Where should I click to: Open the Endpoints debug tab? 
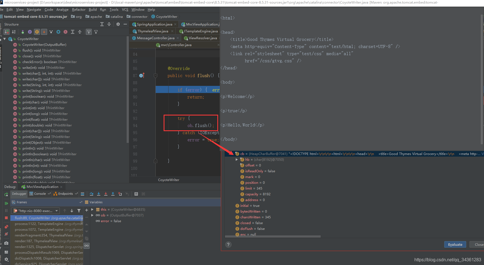click(66, 194)
